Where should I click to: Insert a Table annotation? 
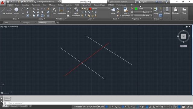68,15
